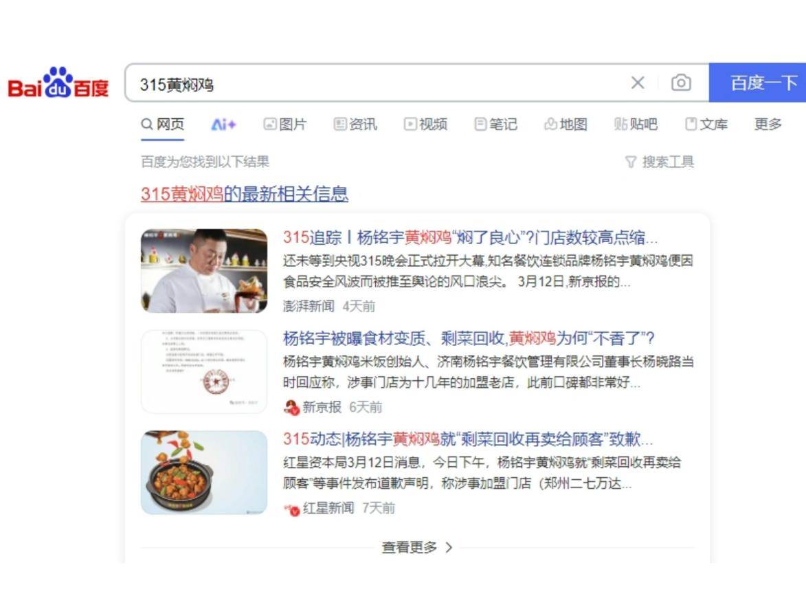Switch to the 图片 tab
The image size is (806, 605).
coord(284,124)
